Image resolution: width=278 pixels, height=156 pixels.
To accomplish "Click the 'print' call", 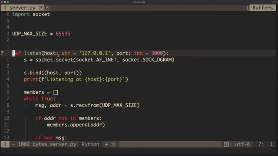I will [x=31, y=79].
